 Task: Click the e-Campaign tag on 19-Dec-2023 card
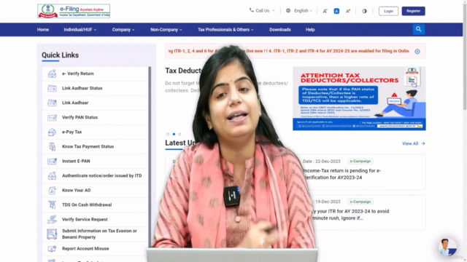pos(360,202)
